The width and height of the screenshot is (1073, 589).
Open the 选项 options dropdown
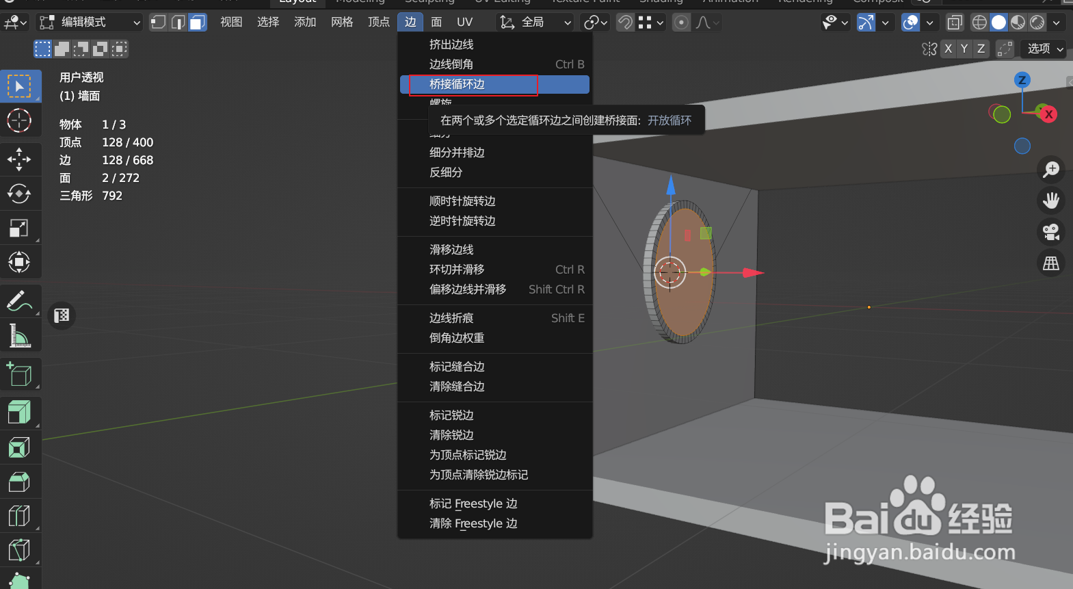pyautogui.click(x=1044, y=49)
